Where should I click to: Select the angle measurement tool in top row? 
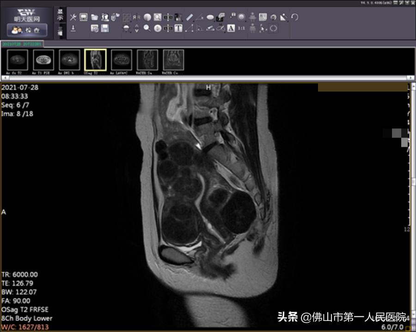coord(200,18)
